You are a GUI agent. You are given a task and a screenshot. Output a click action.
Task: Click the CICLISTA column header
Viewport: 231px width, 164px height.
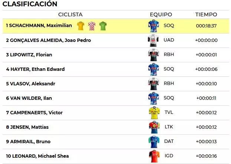pyautogui.click(x=70, y=14)
